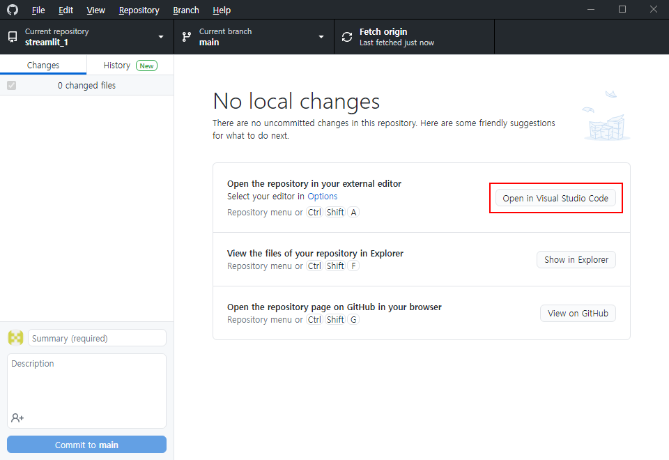
Task: Click the Commit to main button
Action: 86,445
